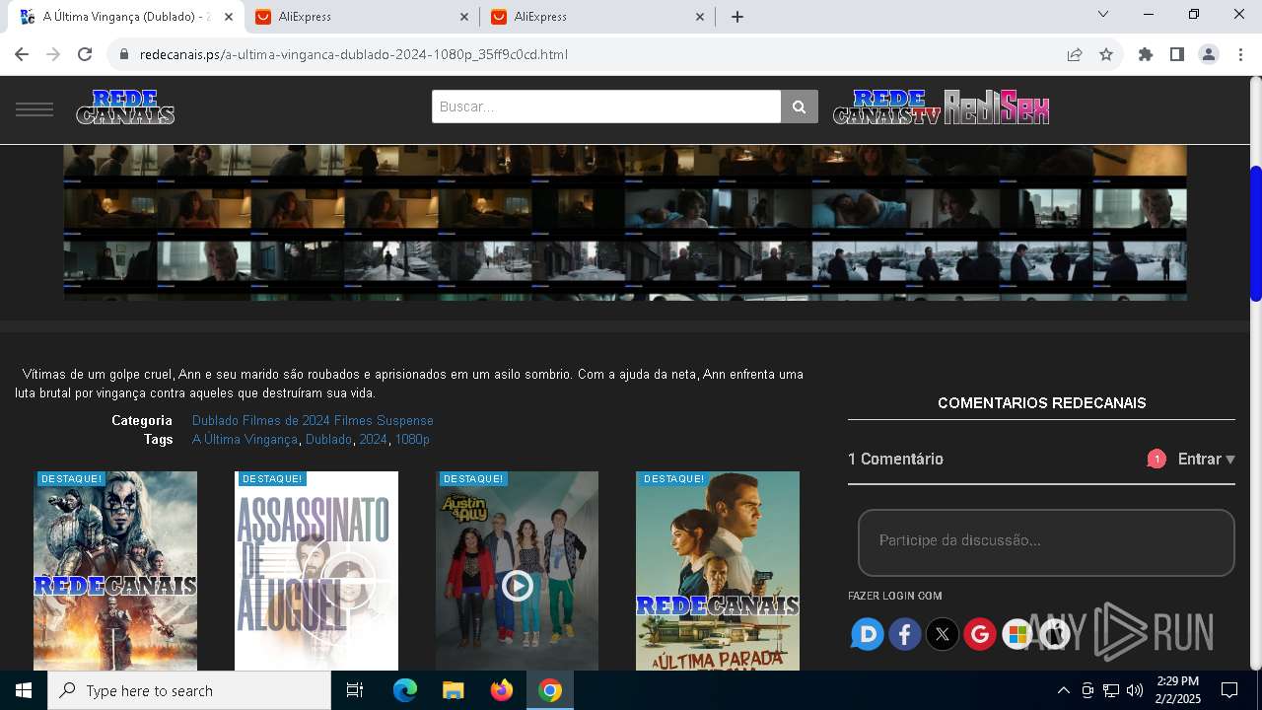The width and height of the screenshot is (1262, 710).
Task: Switch to the first AliExpress tab
Action: [x=363, y=17]
